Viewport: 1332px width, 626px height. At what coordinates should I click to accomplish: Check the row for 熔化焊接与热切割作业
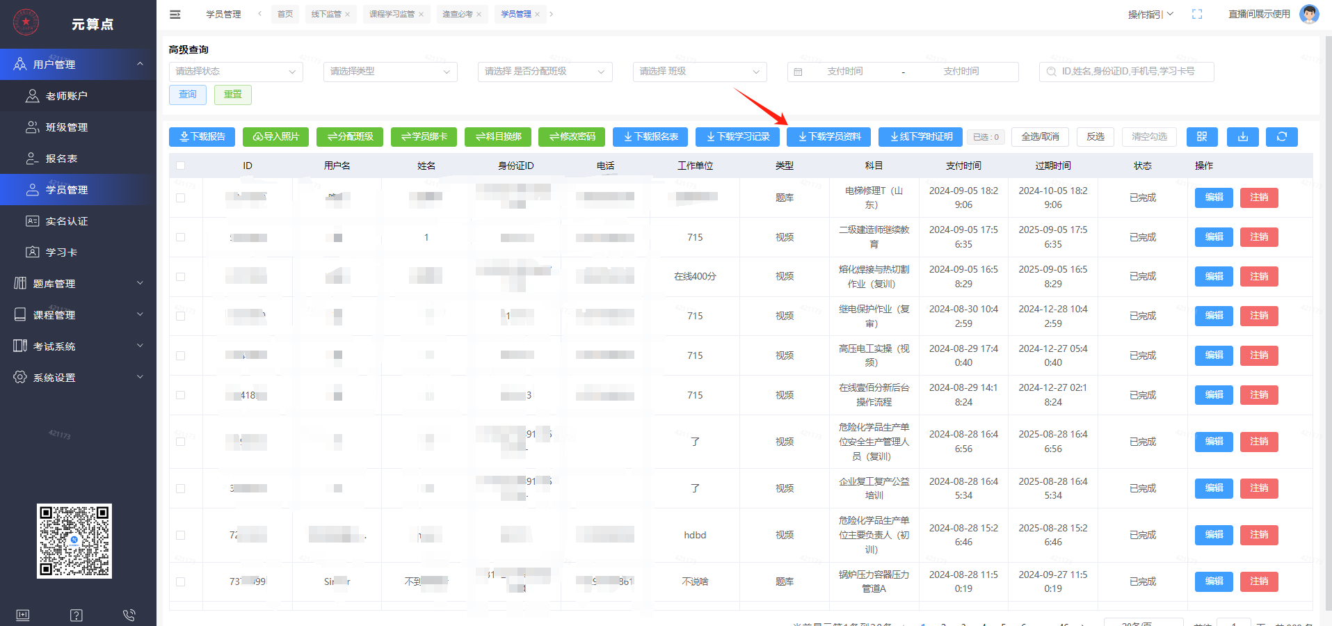(181, 277)
